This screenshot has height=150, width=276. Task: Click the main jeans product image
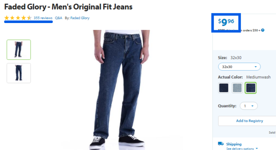coord(121,90)
